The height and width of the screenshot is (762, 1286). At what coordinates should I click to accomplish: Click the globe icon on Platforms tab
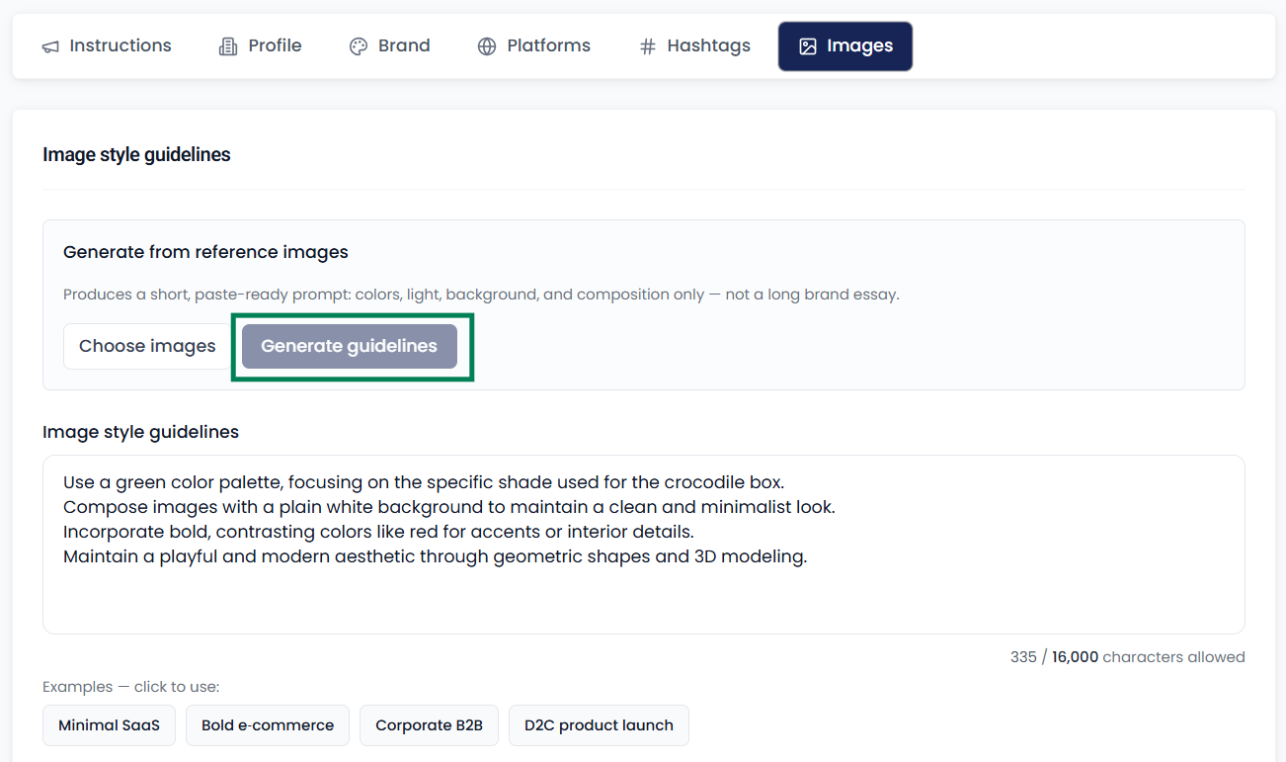tap(487, 46)
